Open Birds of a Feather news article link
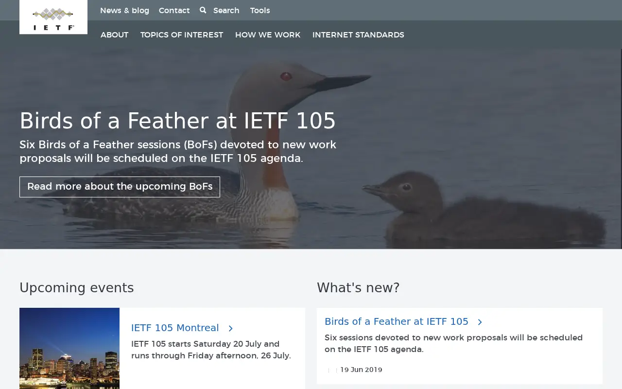This screenshot has height=389, width=622. coord(397,321)
